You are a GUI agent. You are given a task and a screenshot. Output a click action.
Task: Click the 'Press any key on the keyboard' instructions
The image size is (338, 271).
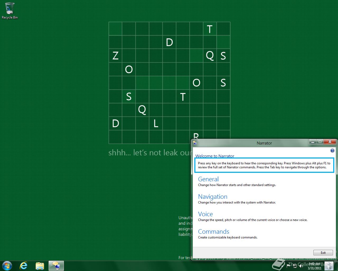pyautogui.click(x=264, y=165)
